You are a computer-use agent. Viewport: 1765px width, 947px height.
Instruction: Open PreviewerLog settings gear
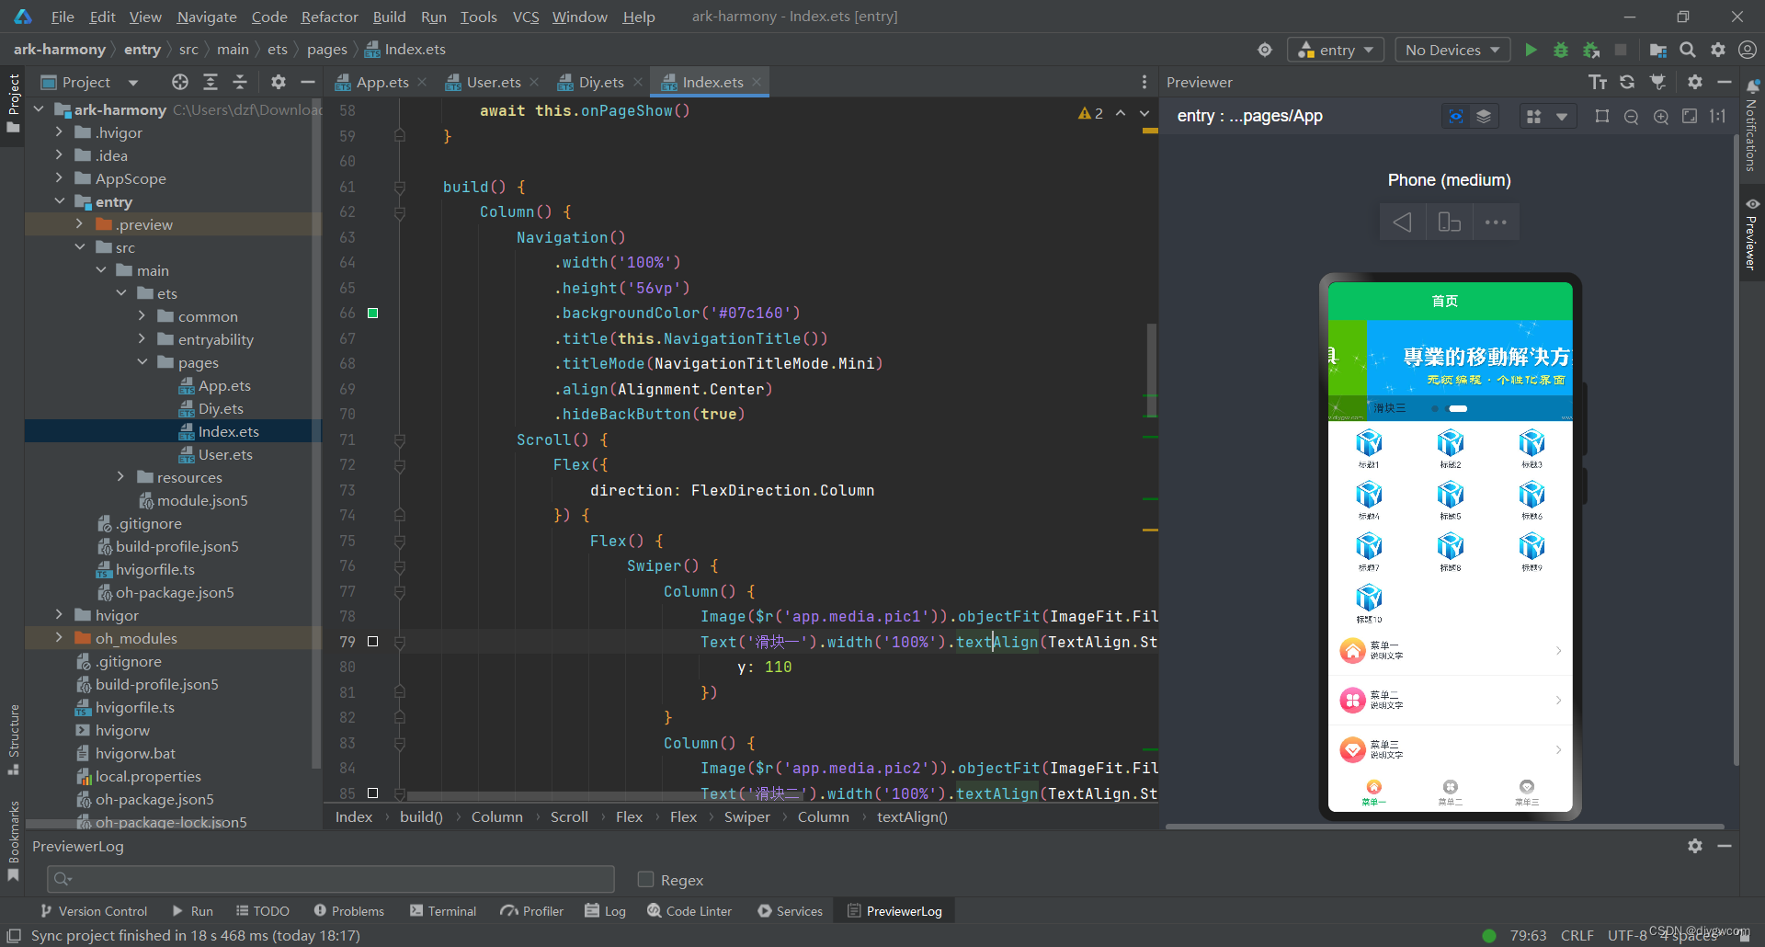click(1695, 846)
